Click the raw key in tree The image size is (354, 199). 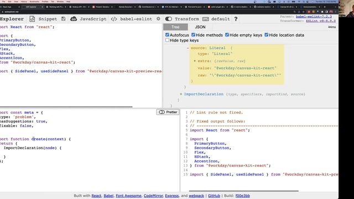pos(202,75)
